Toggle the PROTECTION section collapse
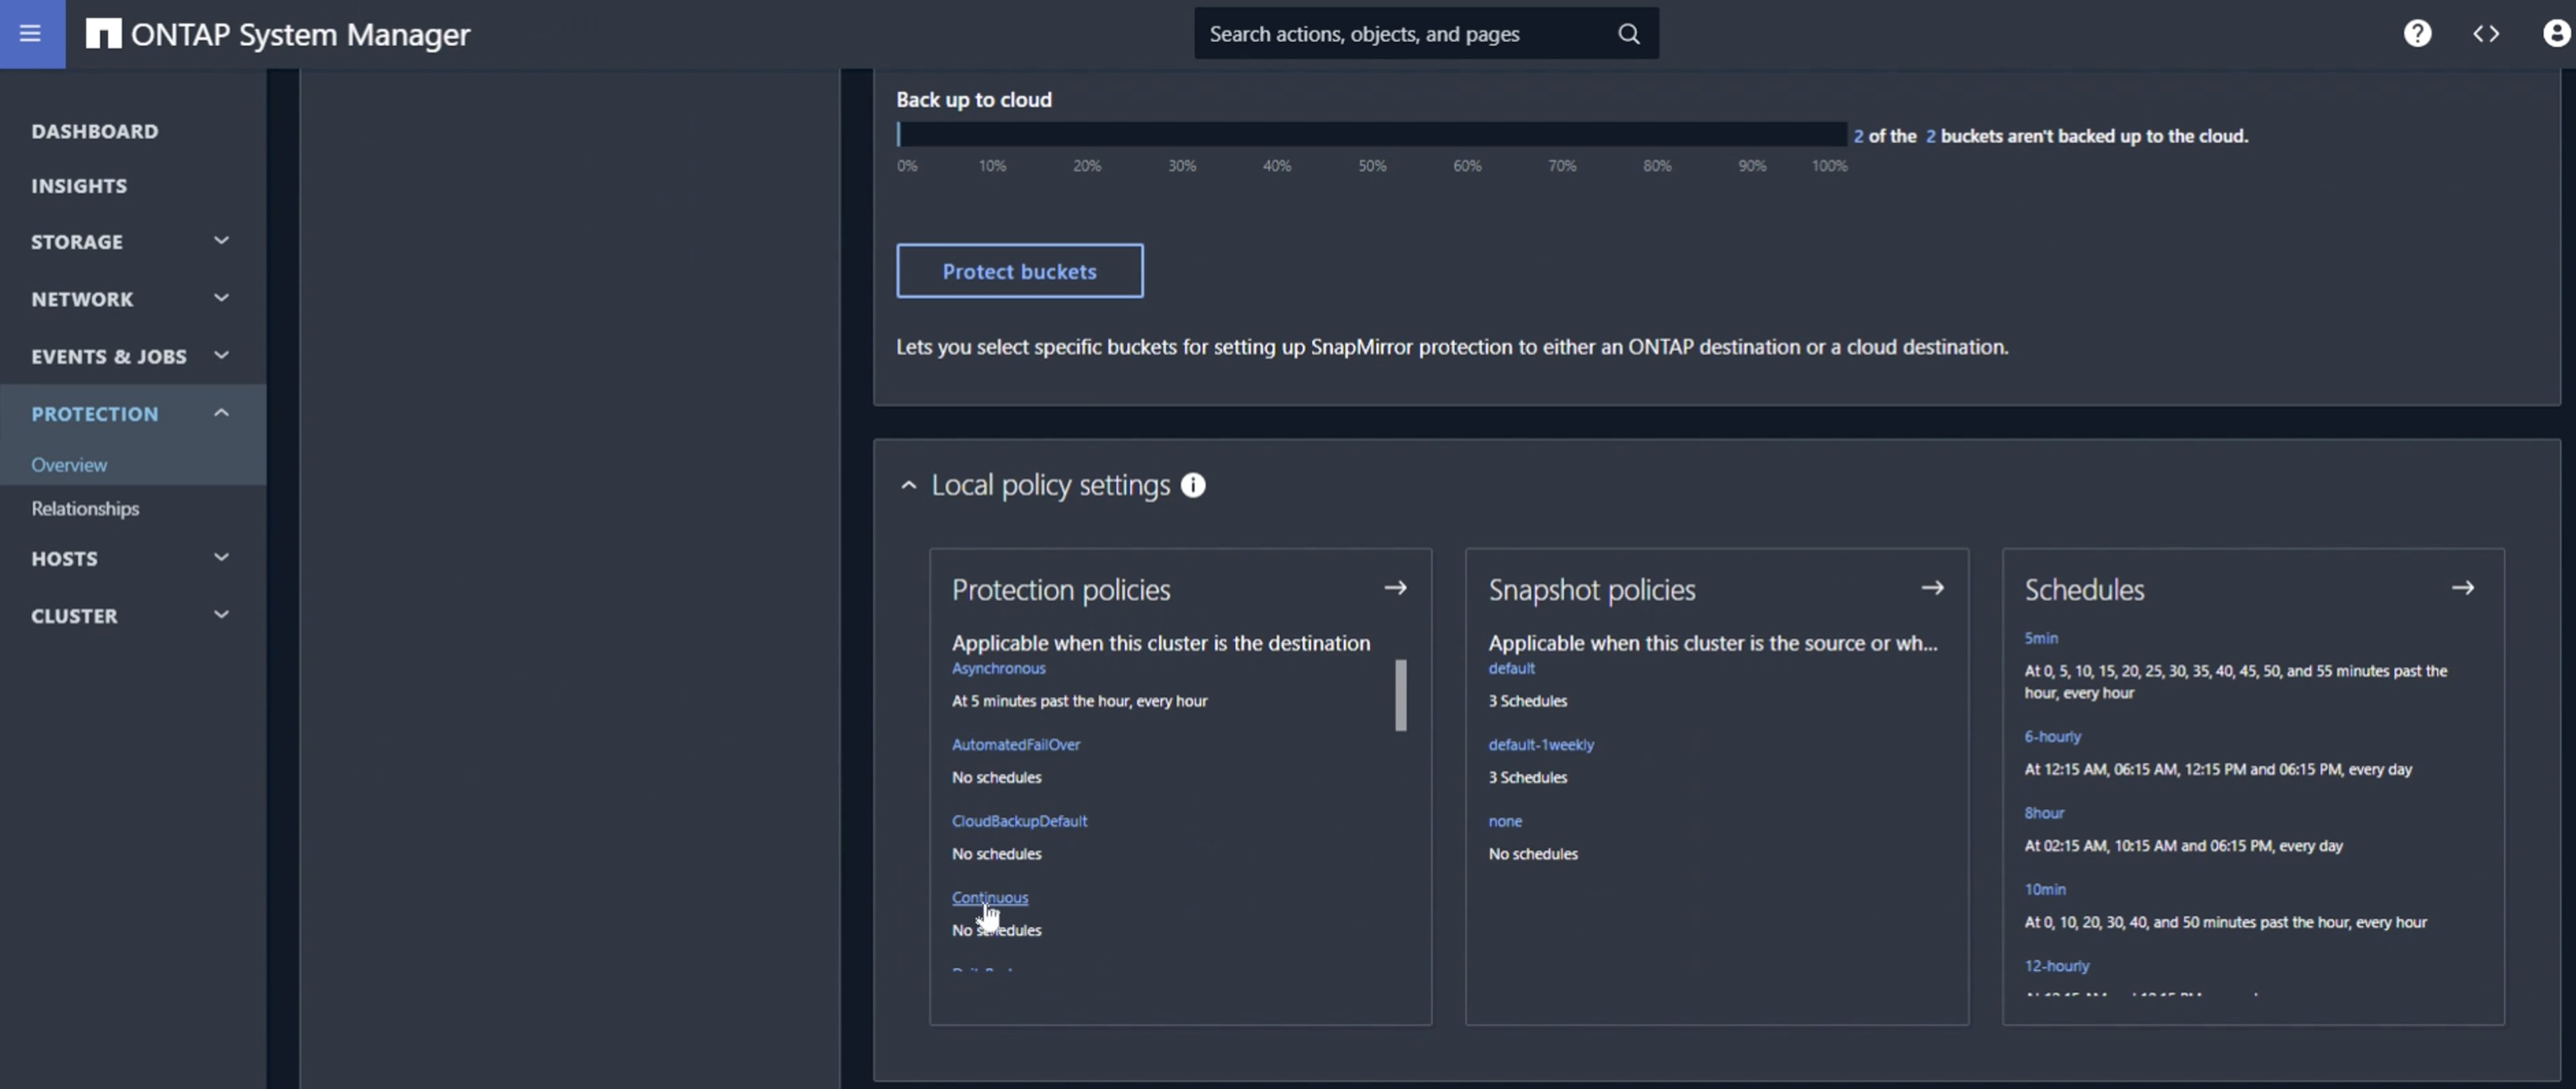The image size is (2576, 1089). pyautogui.click(x=220, y=412)
